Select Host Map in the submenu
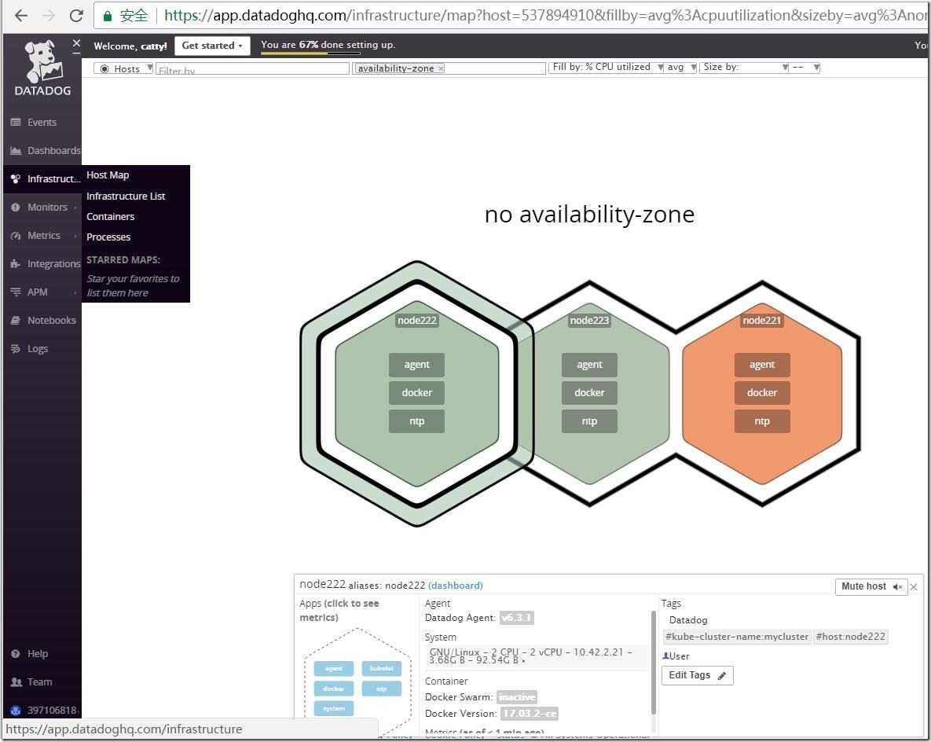 [108, 175]
